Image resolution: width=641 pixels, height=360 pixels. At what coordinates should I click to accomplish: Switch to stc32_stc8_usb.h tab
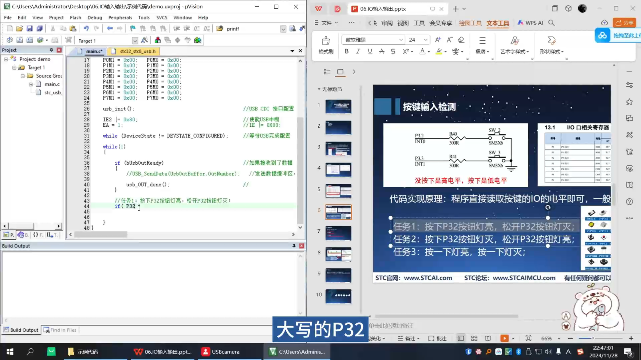pyautogui.click(x=137, y=51)
